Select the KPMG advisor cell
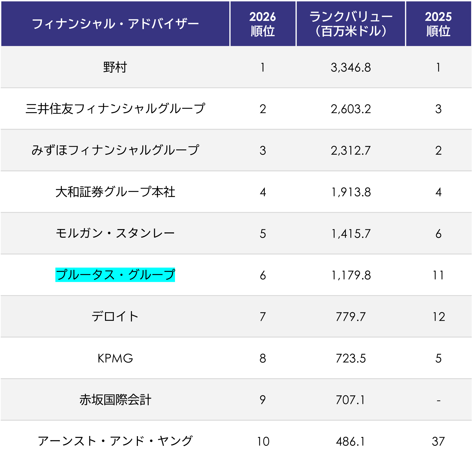Viewport: 473px width, 462px height. coord(115,358)
